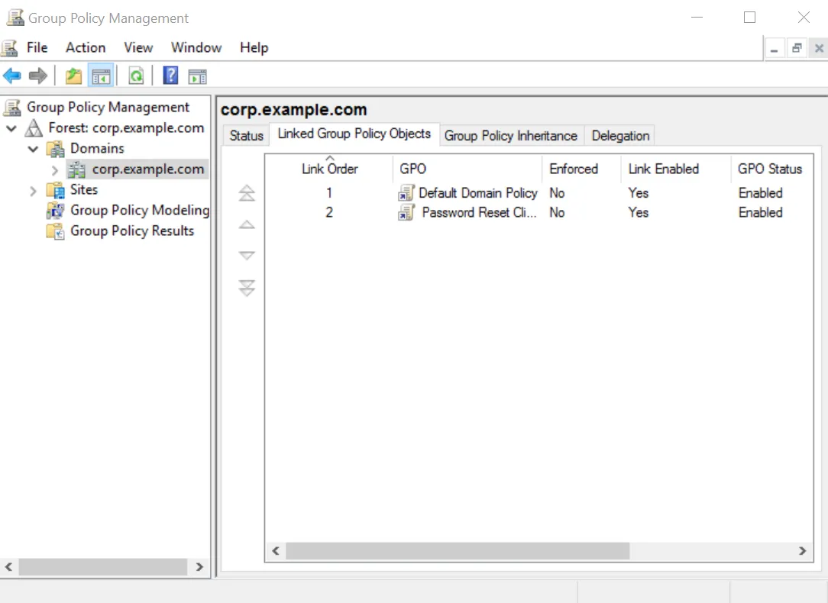
Task: Select Default Domain Policy row name
Action: coord(478,193)
